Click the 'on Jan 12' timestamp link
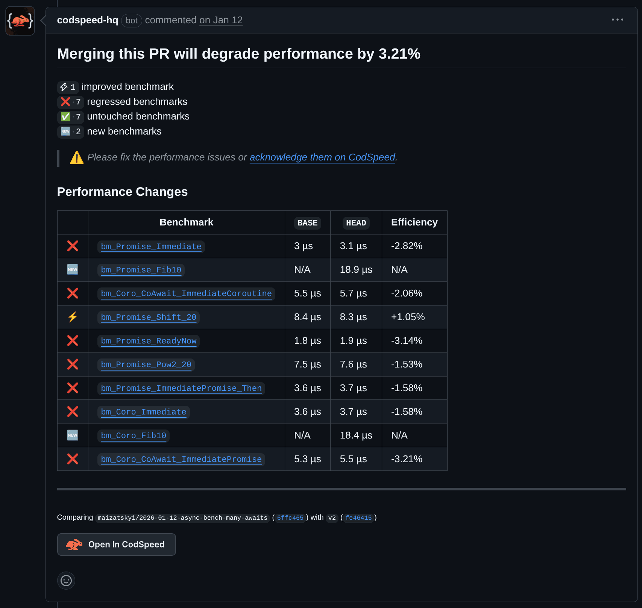The width and height of the screenshot is (642, 608). (x=221, y=20)
